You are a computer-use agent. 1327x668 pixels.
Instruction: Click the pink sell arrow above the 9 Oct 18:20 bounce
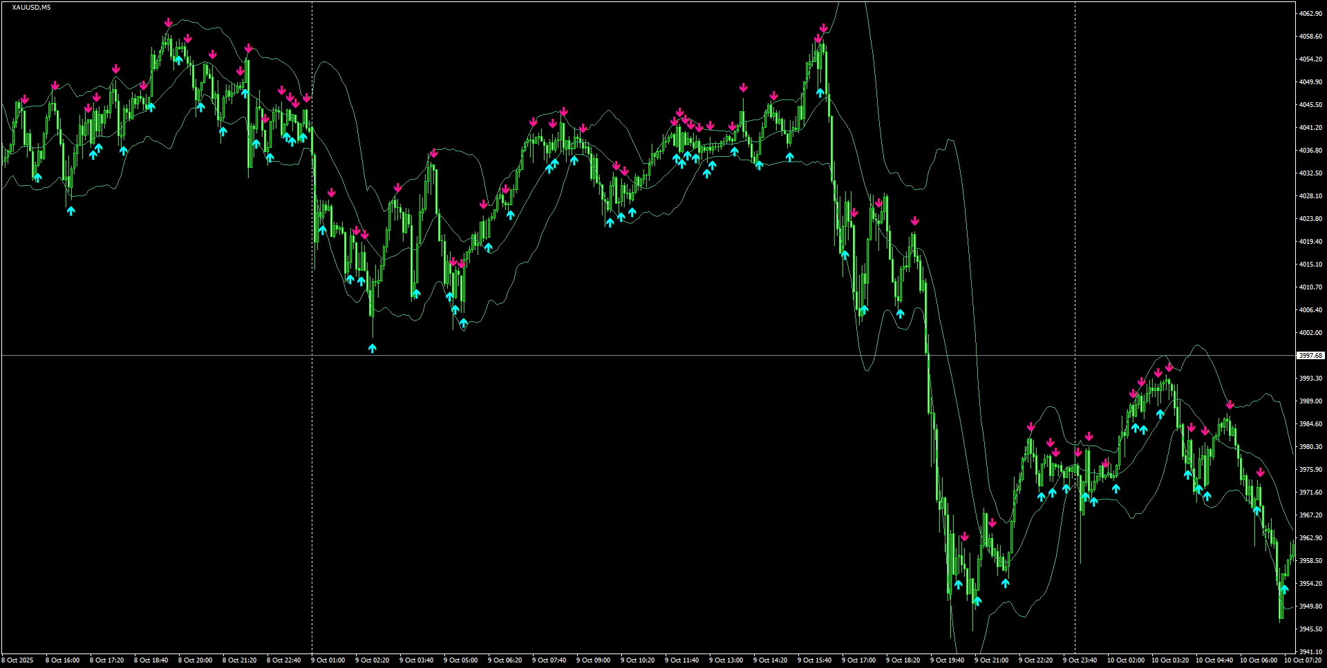tap(915, 221)
